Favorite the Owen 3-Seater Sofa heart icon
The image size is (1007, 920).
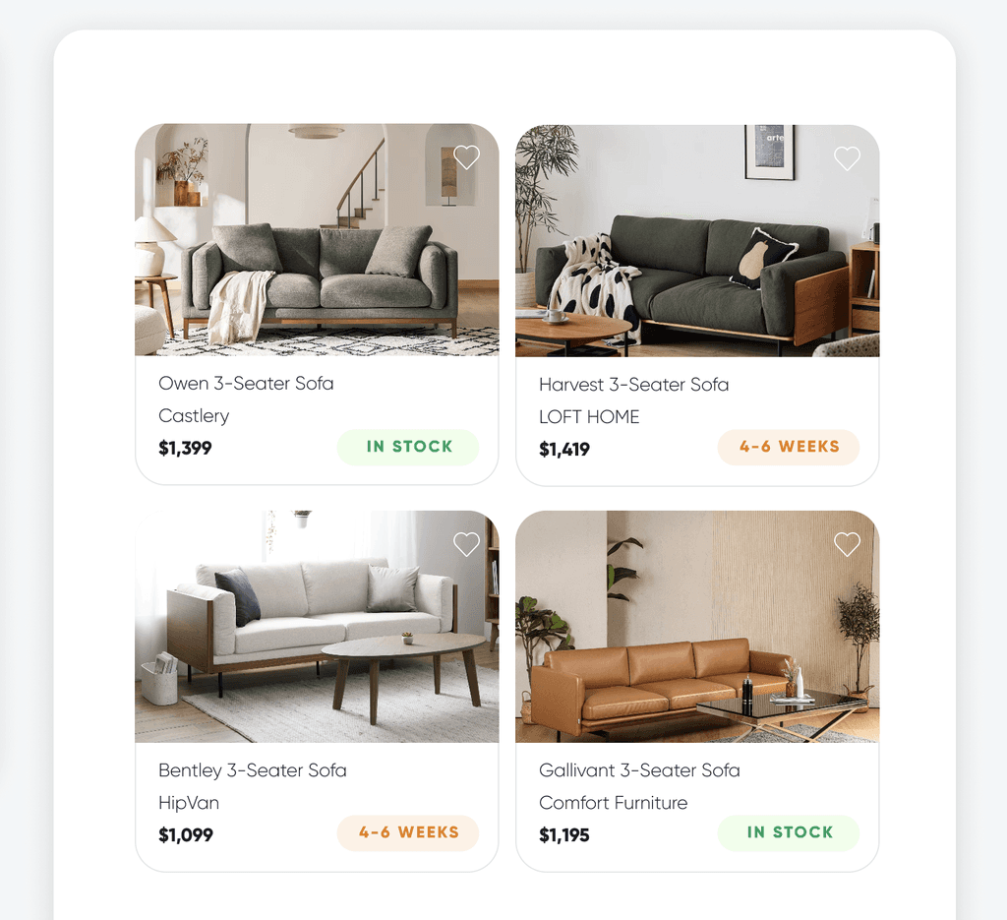[x=466, y=157]
